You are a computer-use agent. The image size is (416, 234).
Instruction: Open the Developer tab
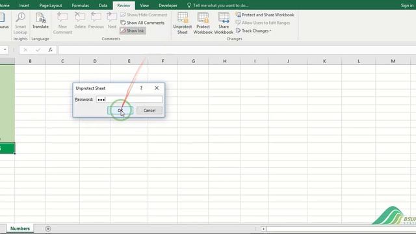click(168, 5)
